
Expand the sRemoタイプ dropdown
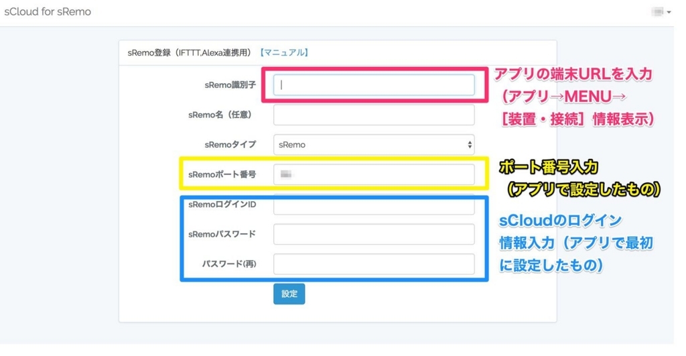click(374, 145)
